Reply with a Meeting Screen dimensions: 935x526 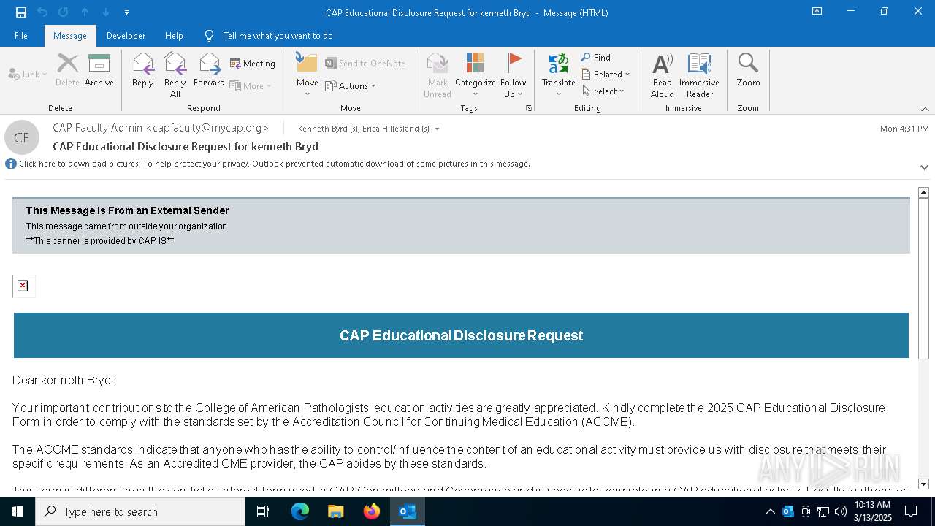[253, 64]
